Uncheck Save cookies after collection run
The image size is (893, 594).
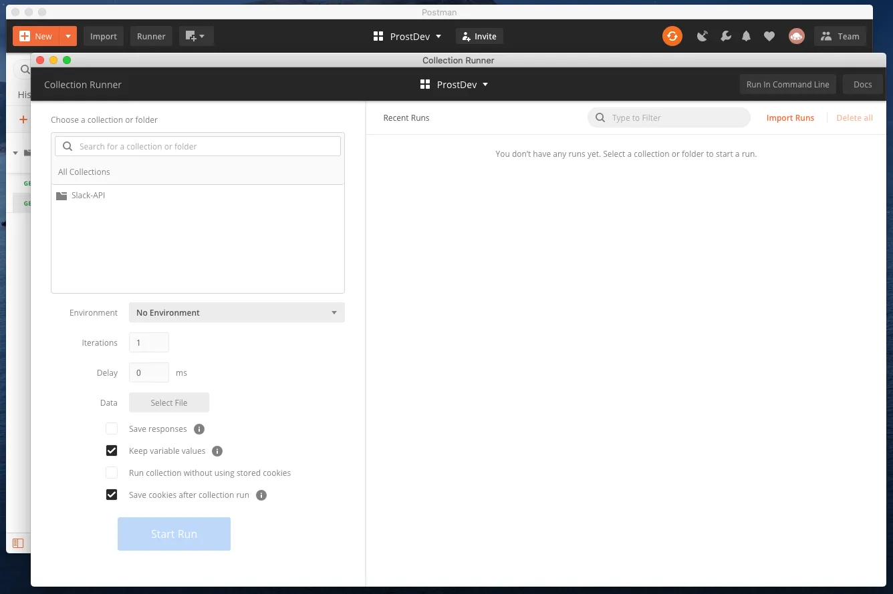(112, 495)
